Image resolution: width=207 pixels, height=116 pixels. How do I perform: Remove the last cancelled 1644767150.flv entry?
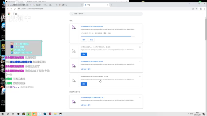click(140, 77)
